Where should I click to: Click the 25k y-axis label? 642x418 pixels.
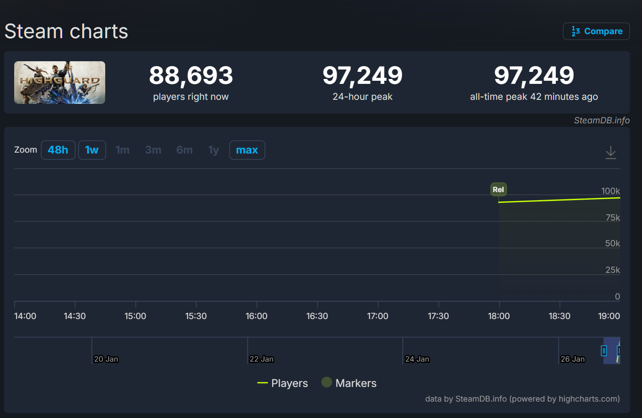click(x=613, y=270)
